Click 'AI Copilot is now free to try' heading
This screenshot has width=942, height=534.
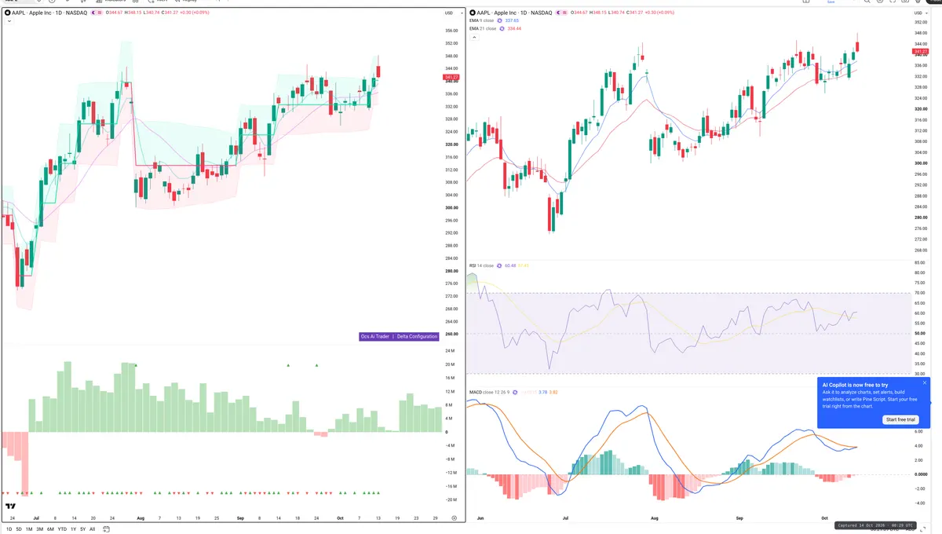click(855, 385)
